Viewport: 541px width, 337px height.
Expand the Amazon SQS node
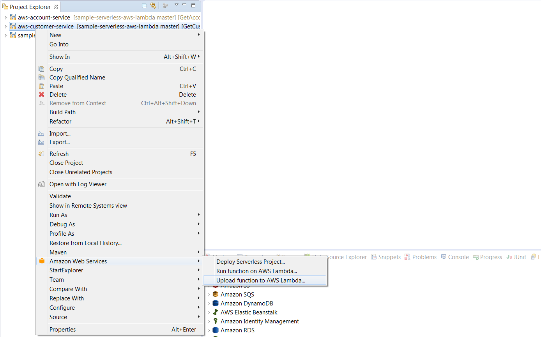pyautogui.click(x=209, y=295)
